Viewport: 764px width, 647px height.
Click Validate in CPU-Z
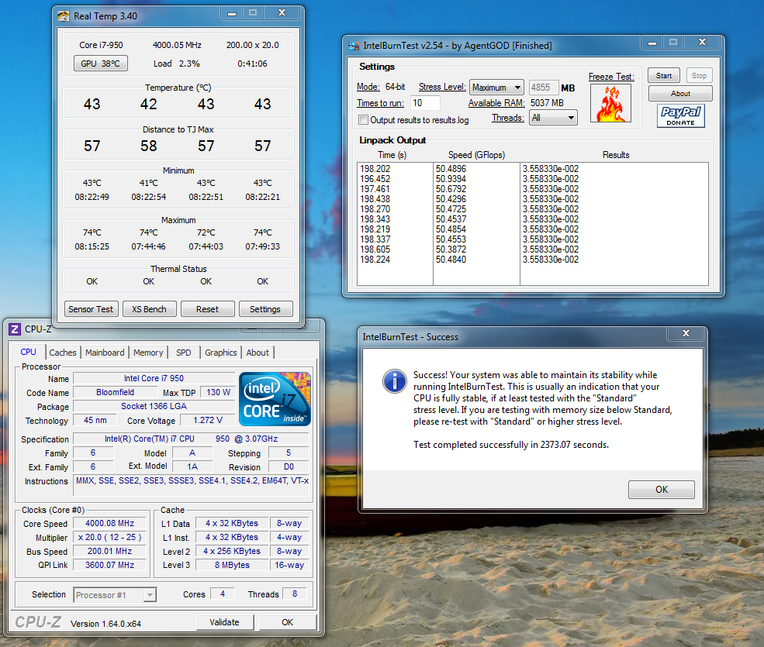tap(225, 622)
